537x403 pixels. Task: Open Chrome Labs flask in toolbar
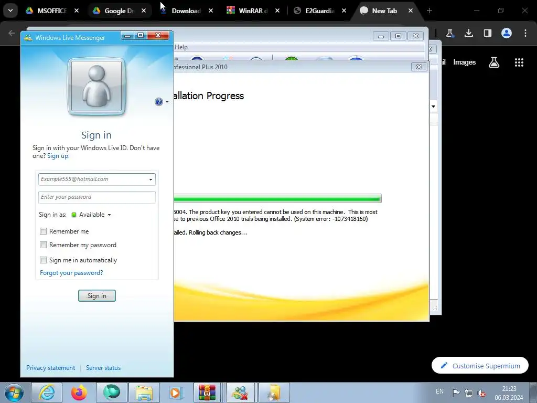click(449, 33)
